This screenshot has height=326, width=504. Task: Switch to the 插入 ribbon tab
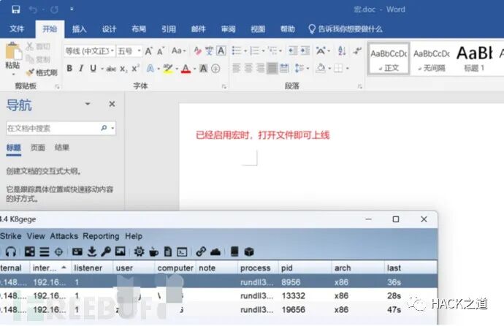pos(79,29)
